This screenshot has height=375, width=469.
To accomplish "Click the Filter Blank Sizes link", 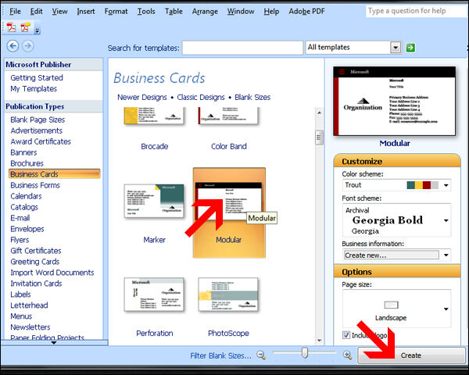I will coord(220,355).
